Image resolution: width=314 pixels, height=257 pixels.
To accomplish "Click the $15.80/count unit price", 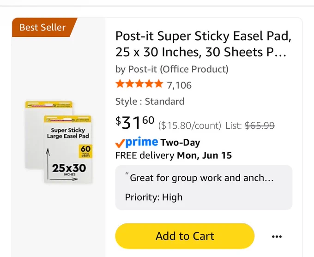I will (190, 126).
